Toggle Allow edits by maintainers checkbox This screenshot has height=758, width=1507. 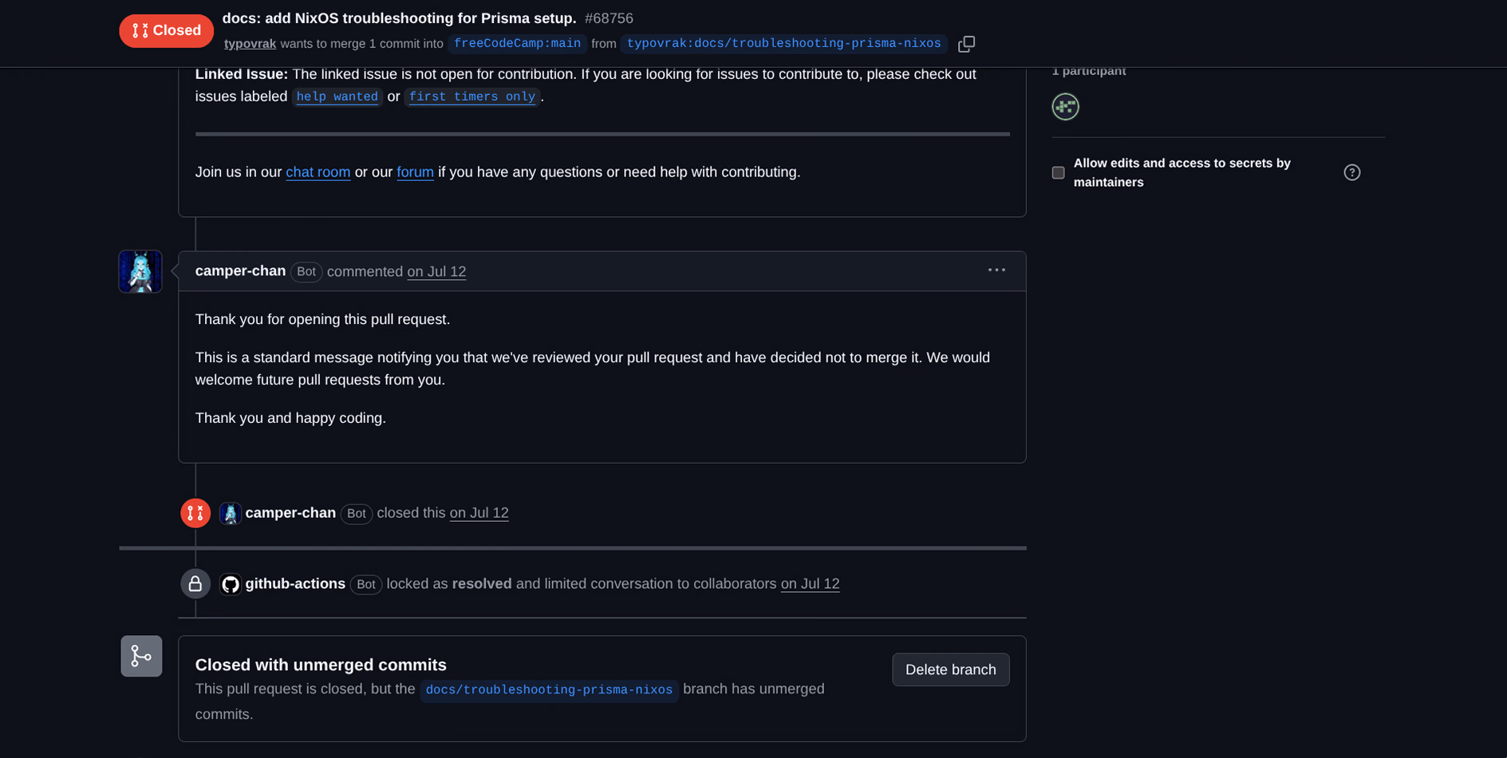point(1058,172)
